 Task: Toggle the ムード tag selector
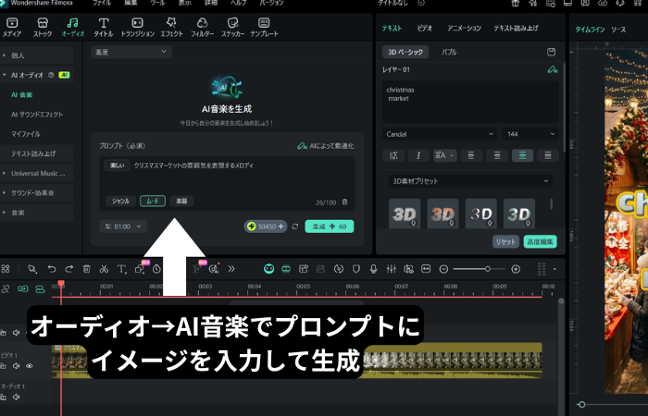click(x=153, y=201)
